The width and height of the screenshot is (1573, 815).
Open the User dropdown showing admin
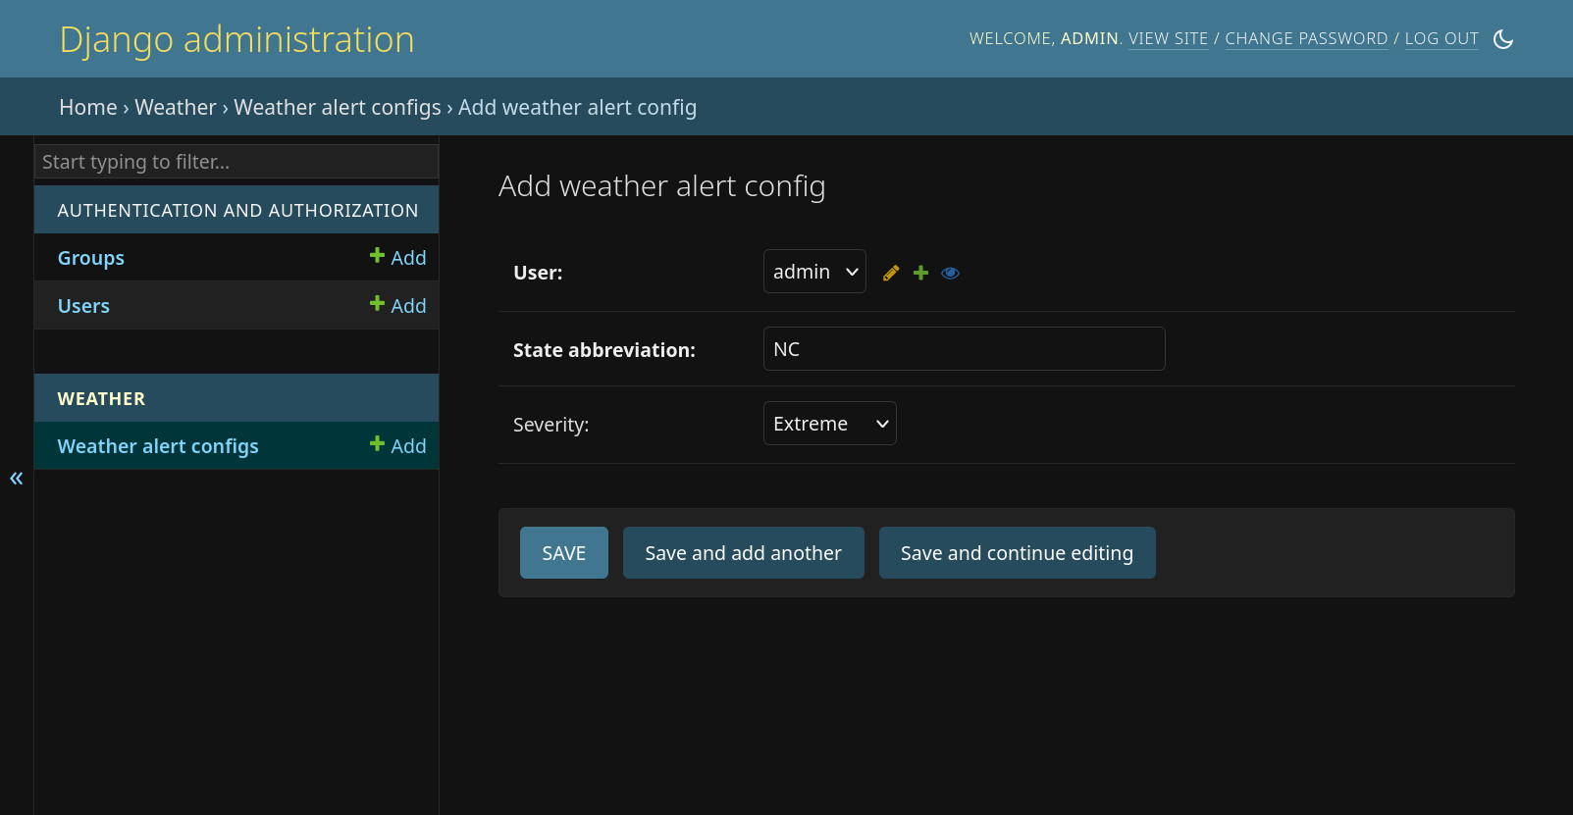[814, 272]
